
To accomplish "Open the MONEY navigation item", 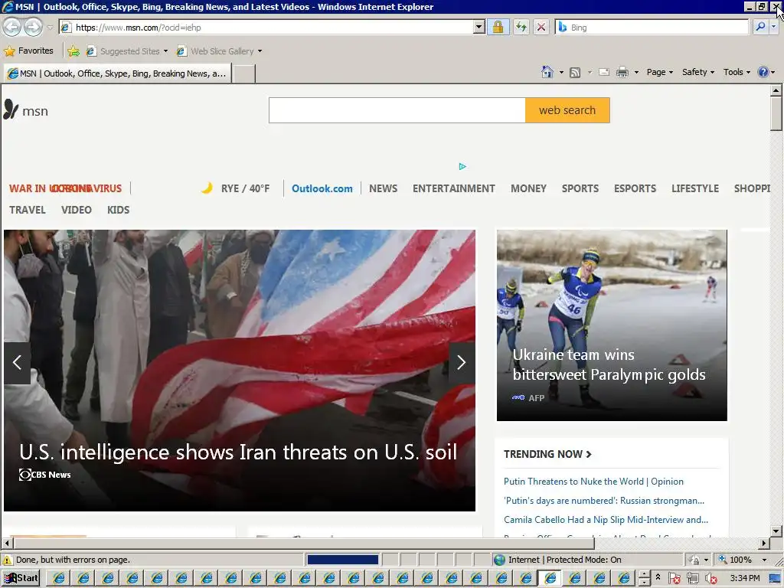I will click(x=528, y=188).
